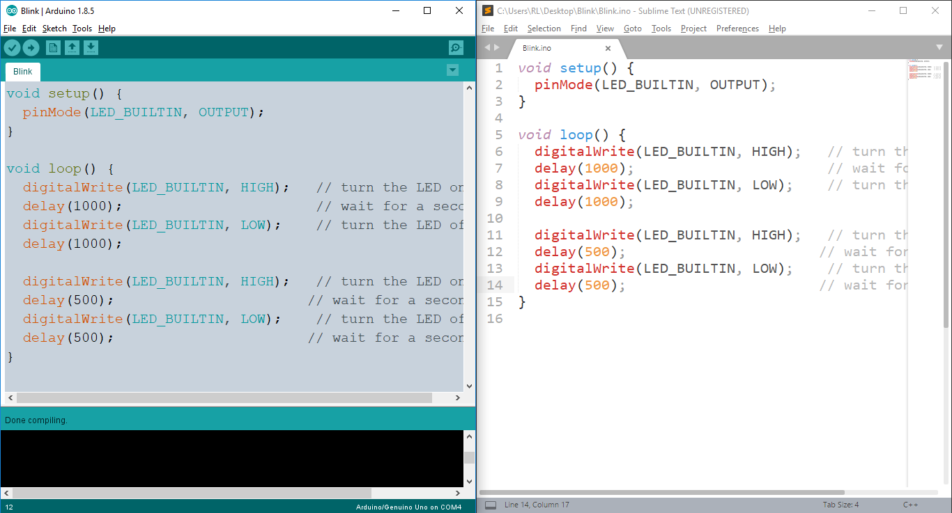Viewport: 952px width, 513px height.
Task: Click the previous tab left arrow in Sublime
Action: 487,47
